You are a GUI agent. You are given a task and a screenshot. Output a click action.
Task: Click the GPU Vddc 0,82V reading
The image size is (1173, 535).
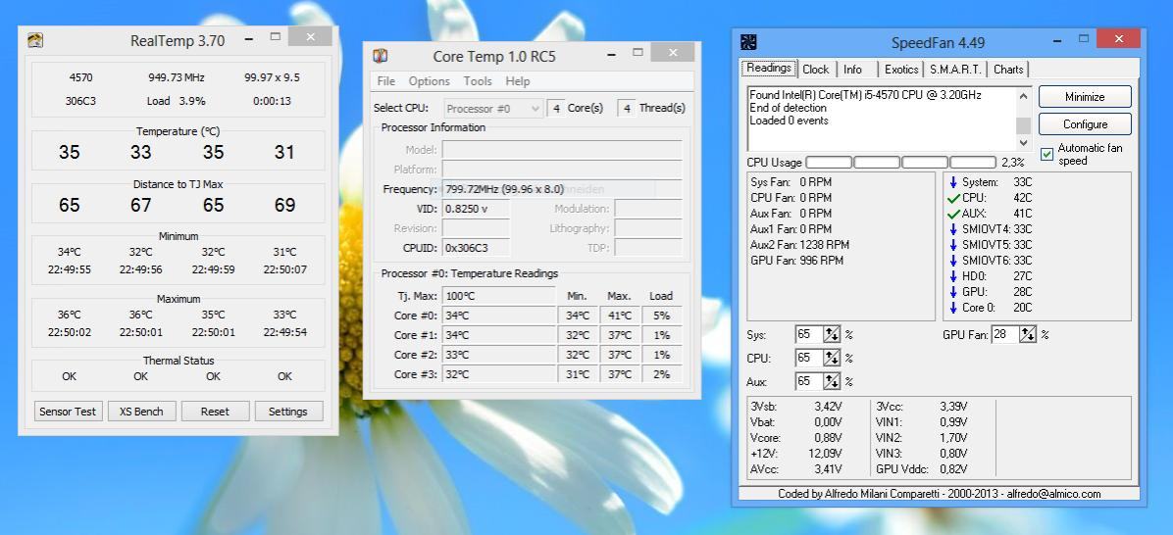(922, 469)
